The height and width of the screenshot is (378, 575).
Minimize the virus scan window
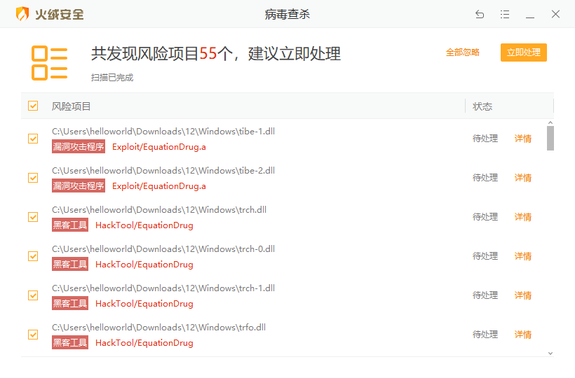[x=530, y=17]
